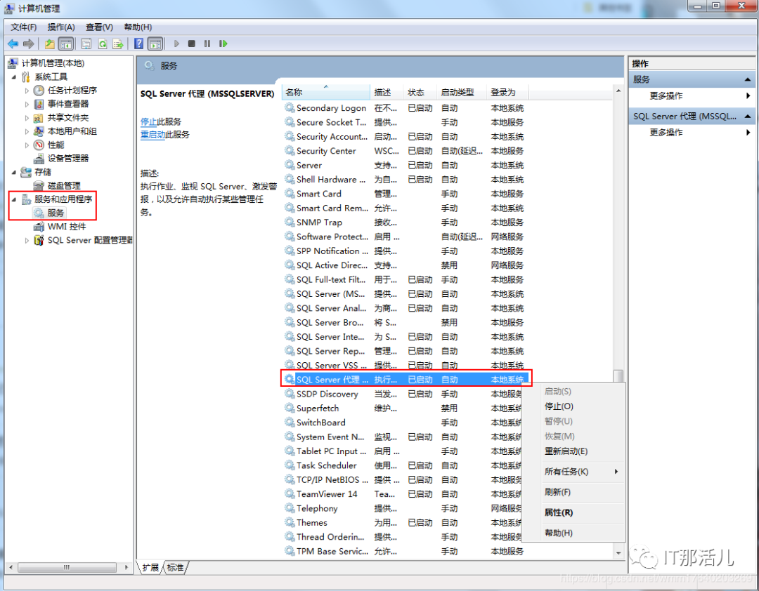Open the 操作(A) menu
759x591 pixels.
(61, 27)
